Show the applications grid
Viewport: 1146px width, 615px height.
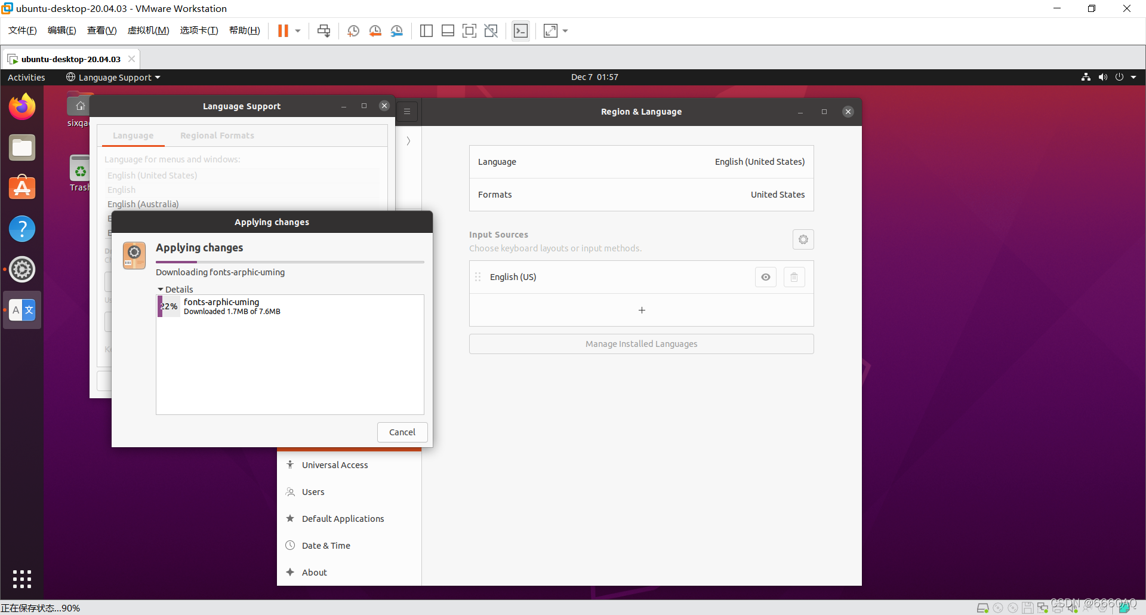22,579
